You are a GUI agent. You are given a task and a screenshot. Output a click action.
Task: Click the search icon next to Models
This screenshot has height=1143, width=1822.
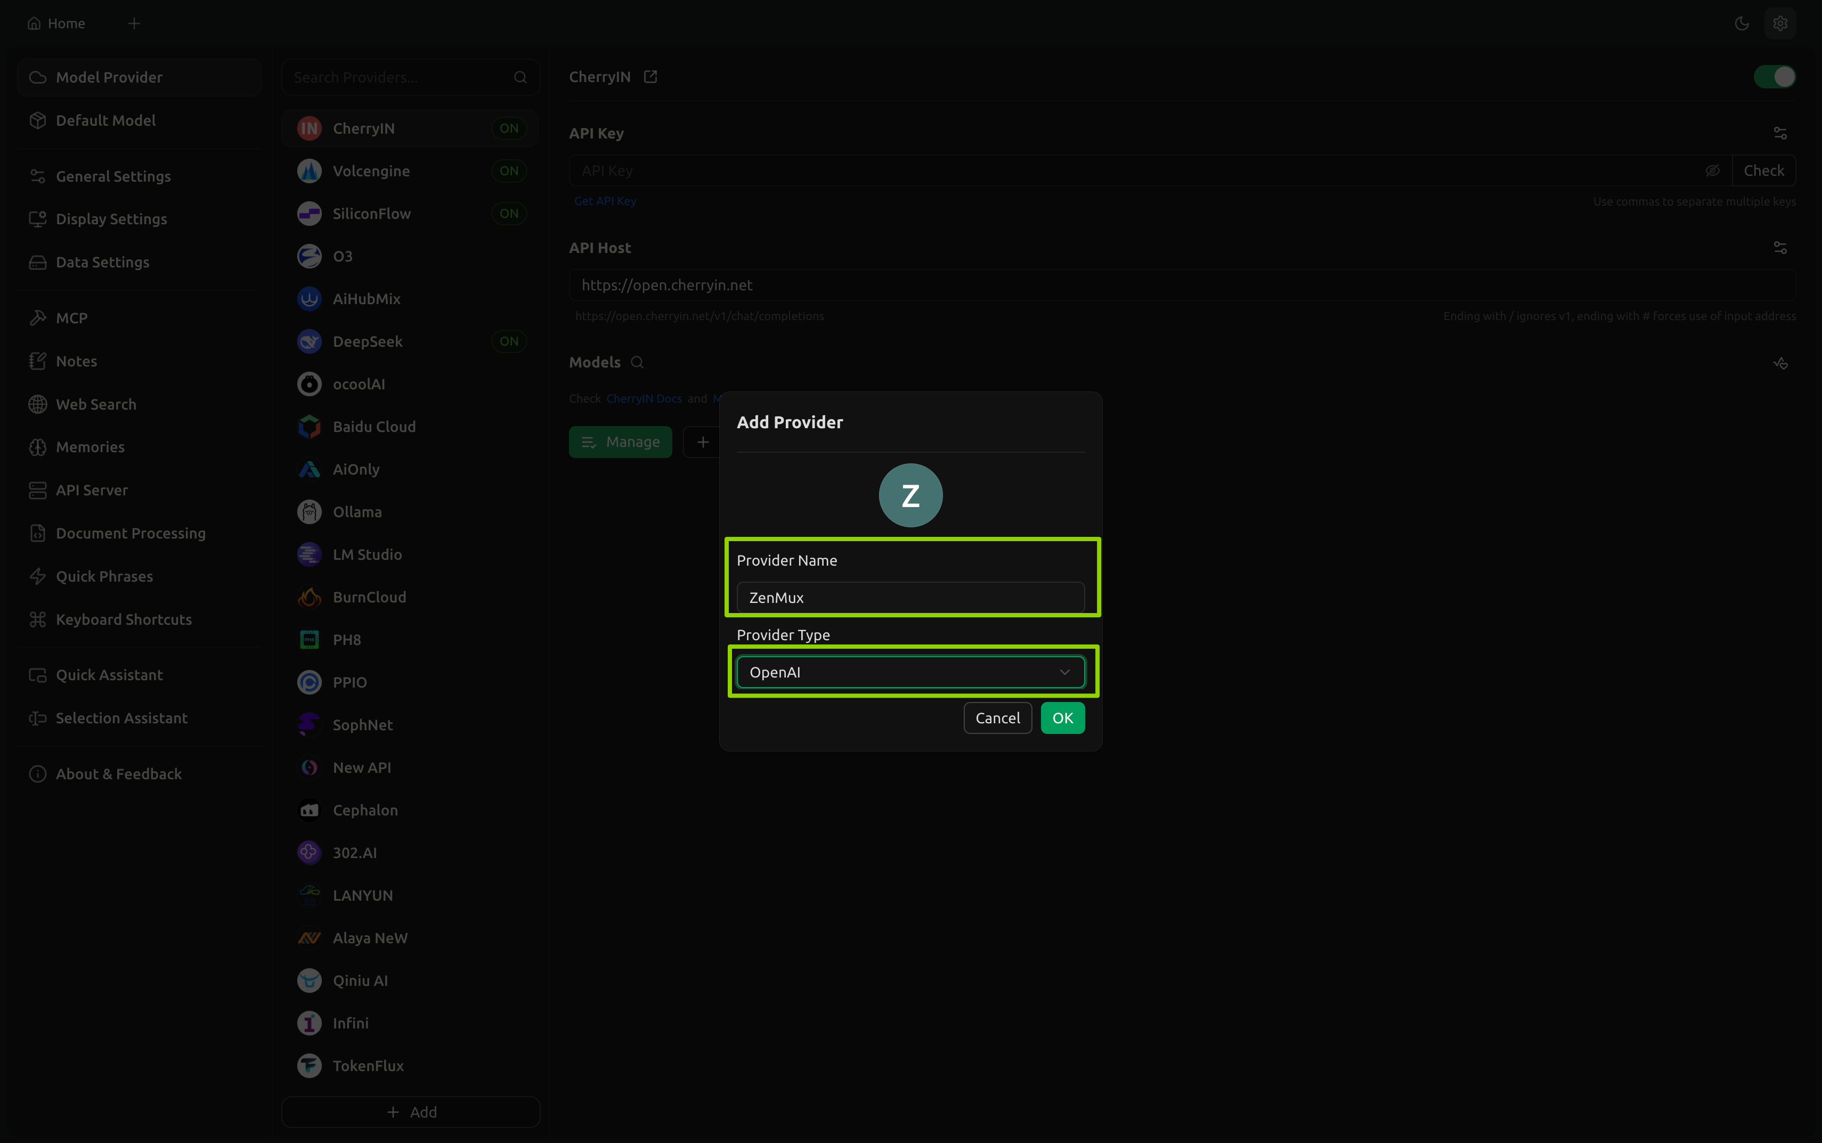637,362
